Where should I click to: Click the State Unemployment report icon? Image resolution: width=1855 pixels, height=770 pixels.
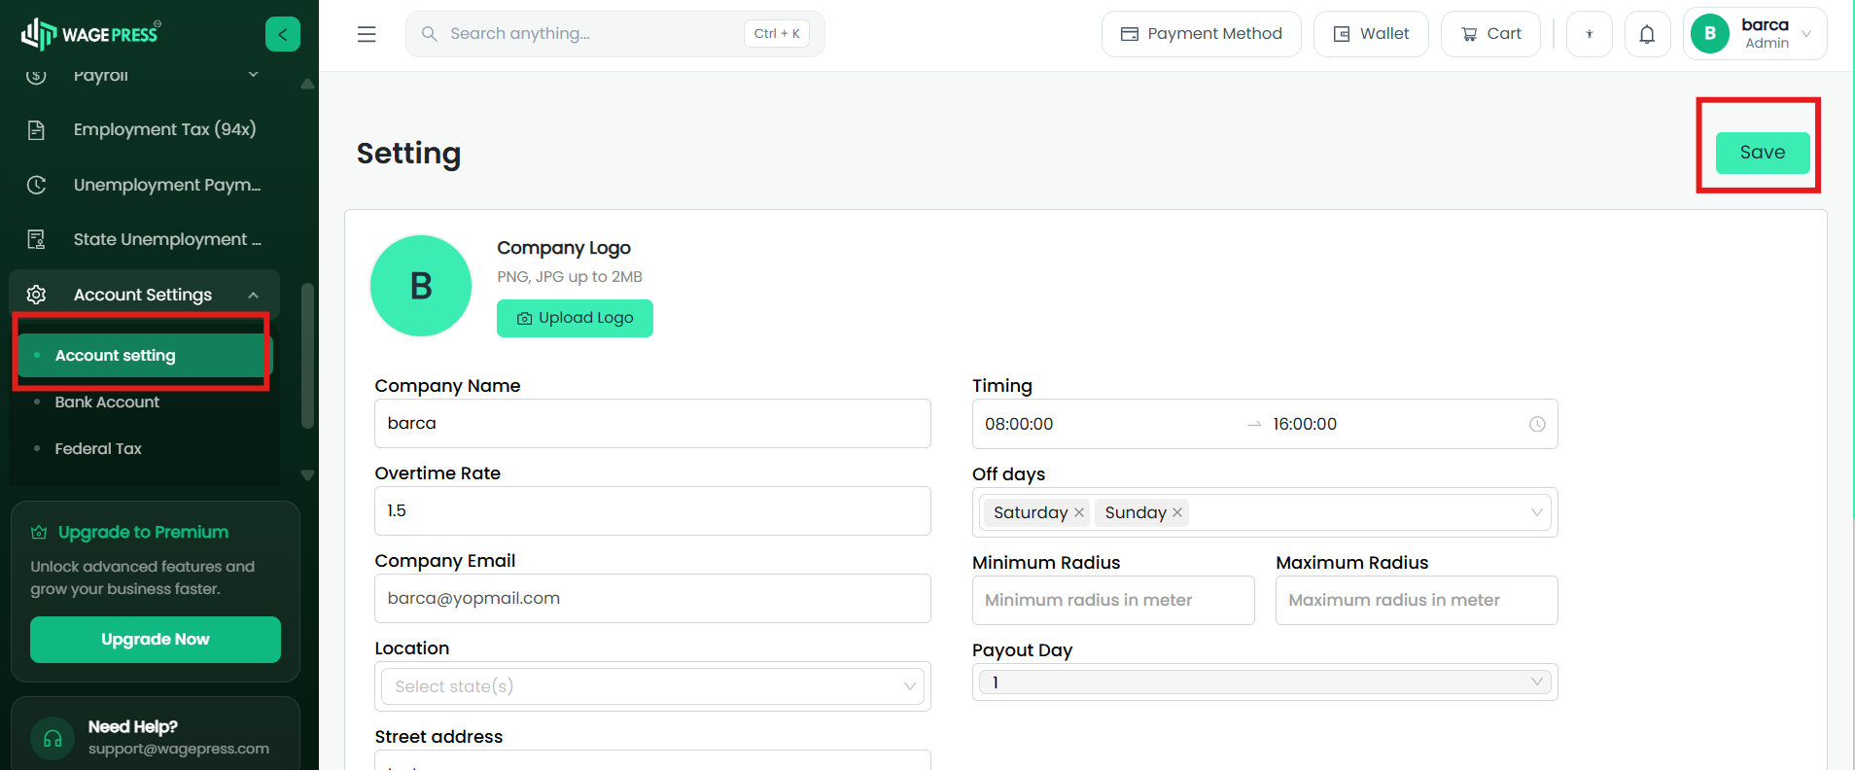(36, 239)
